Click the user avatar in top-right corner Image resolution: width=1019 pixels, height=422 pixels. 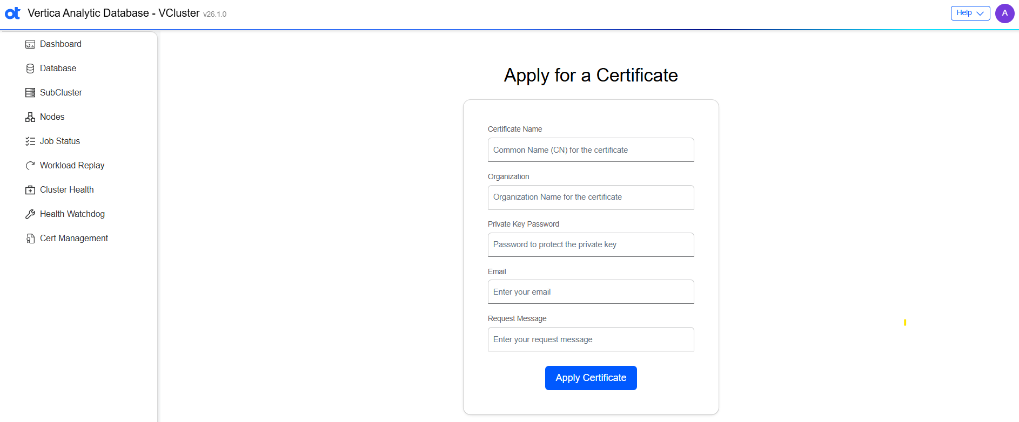pyautogui.click(x=1005, y=13)
